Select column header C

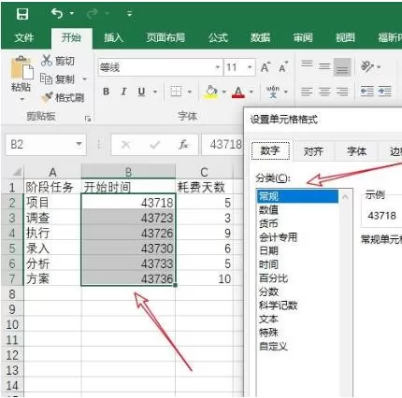204,172
